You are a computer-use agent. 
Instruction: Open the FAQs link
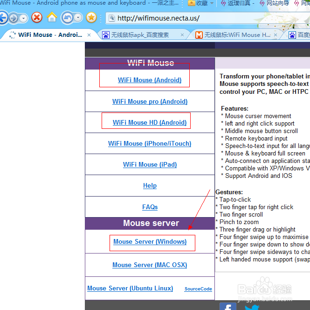pos(150,207)
